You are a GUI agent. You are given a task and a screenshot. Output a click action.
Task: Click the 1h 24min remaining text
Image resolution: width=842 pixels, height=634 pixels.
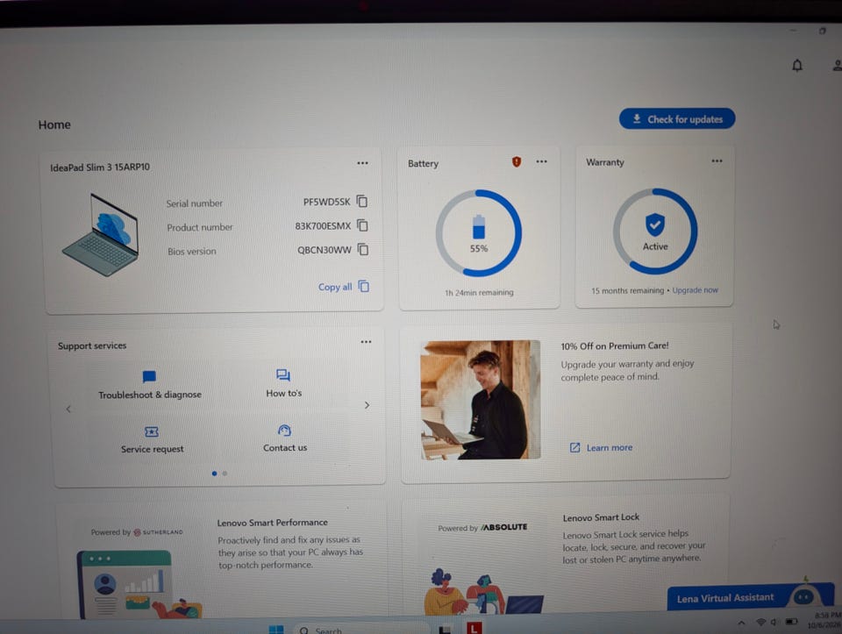coord(479,293)
